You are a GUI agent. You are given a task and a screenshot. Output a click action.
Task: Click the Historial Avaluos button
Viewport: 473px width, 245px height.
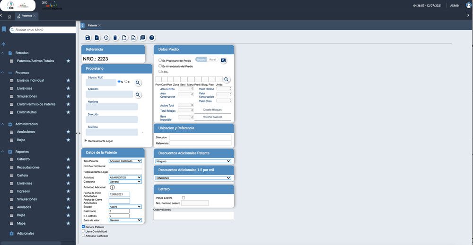tap(212, 117)
